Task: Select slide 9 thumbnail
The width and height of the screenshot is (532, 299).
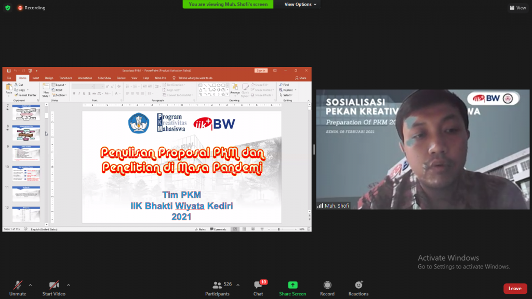Action: (x=26, y=153)
